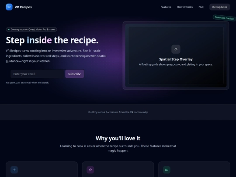The height and width of the screenshot is (177, 236).
Task: Click the Why you'll love it heading
Action: (x=118, y=138)
